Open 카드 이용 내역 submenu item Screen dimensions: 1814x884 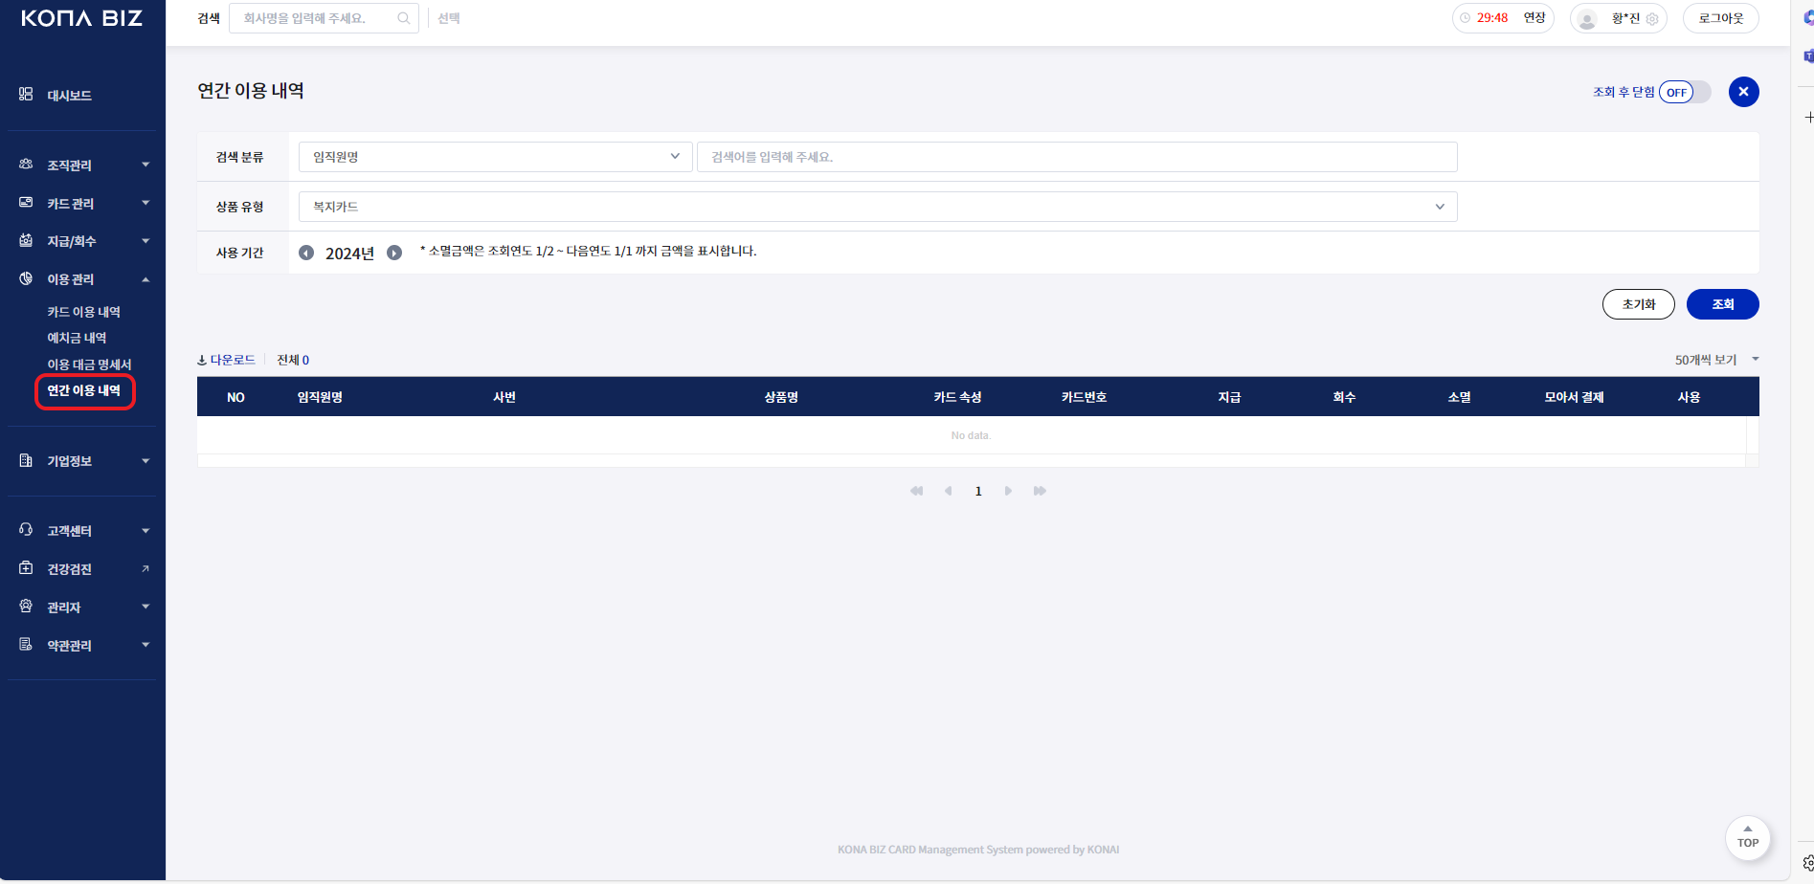(84, 312)
